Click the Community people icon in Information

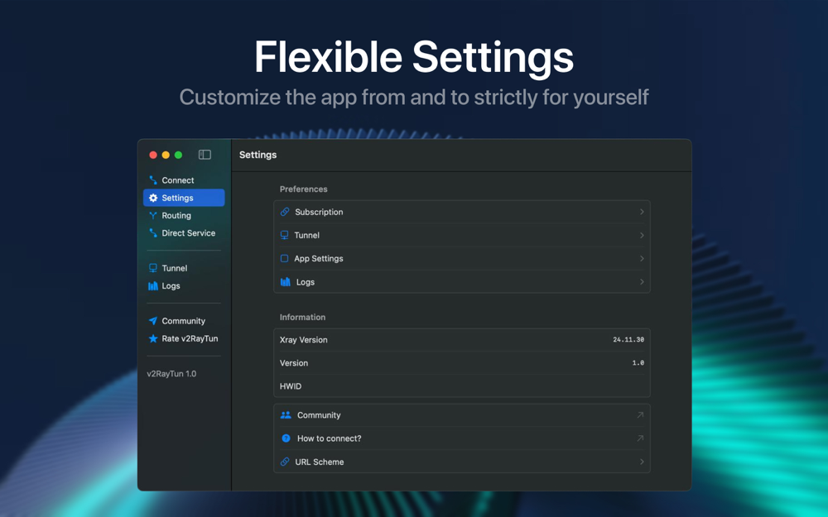point(286,415)
